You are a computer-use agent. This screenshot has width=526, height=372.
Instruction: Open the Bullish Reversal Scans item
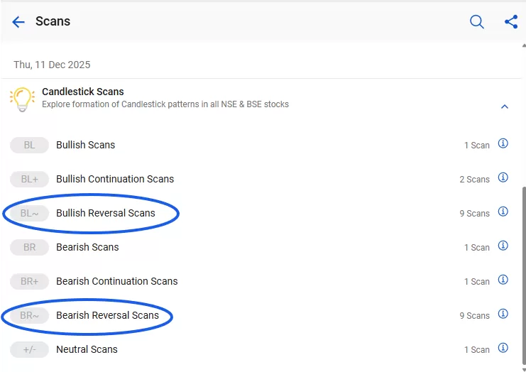point(105,213)
